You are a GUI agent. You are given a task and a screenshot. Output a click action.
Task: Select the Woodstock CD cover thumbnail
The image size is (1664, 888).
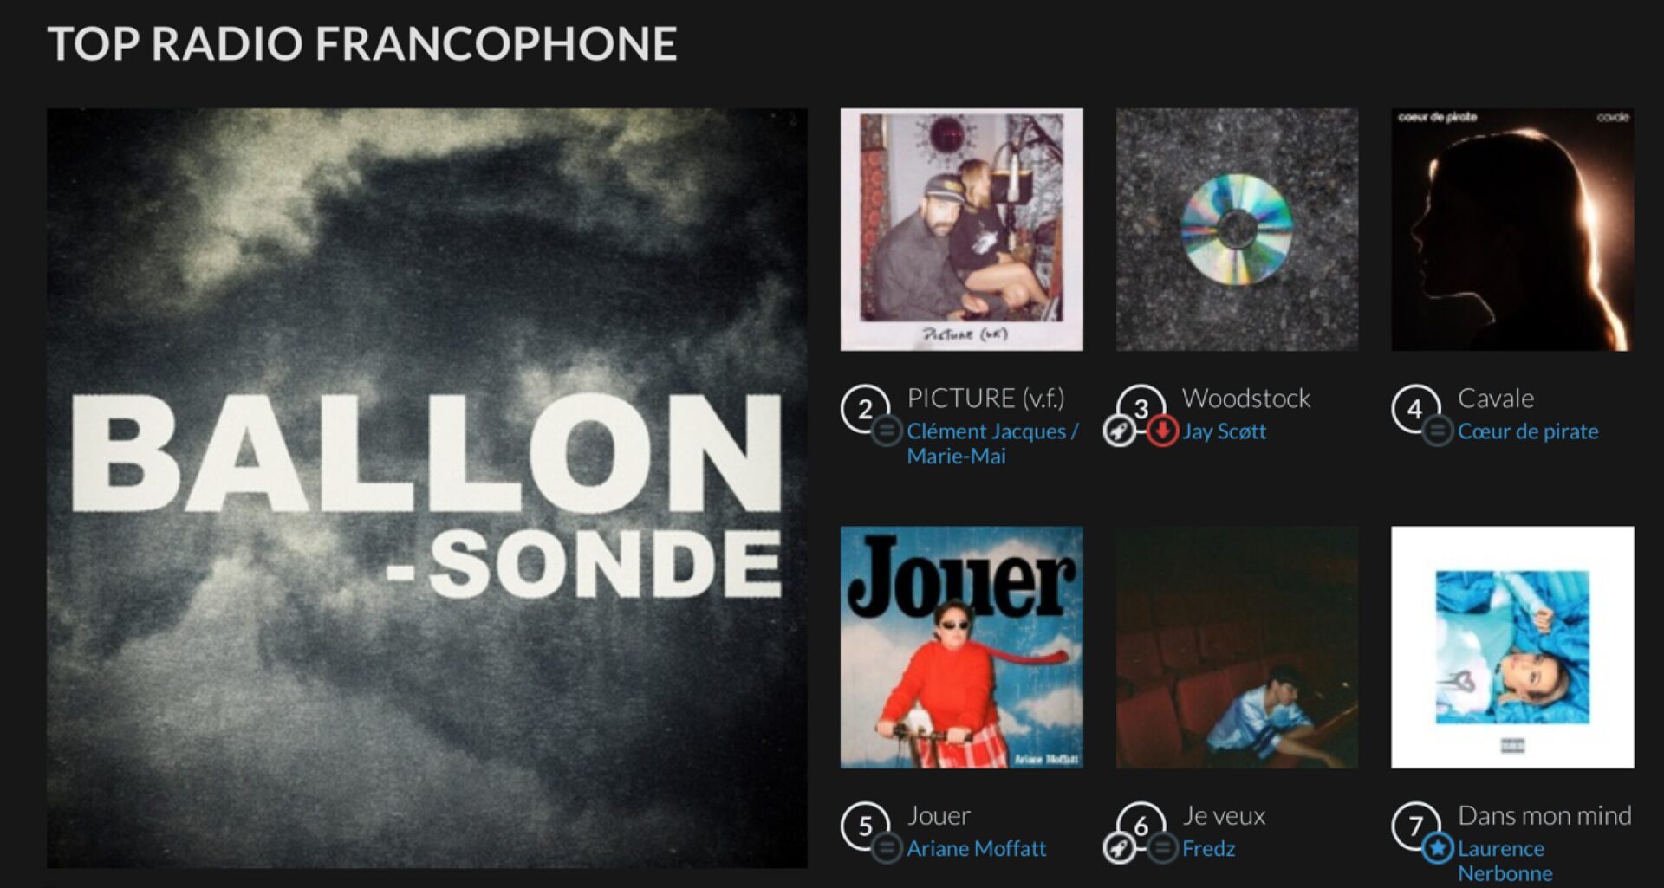(1237, 230)
